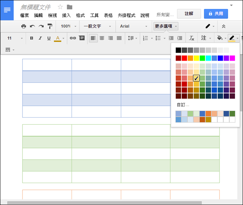Open the Docs home icon
The width and height of the screenshot is (243, 205).
click(7, 10)
